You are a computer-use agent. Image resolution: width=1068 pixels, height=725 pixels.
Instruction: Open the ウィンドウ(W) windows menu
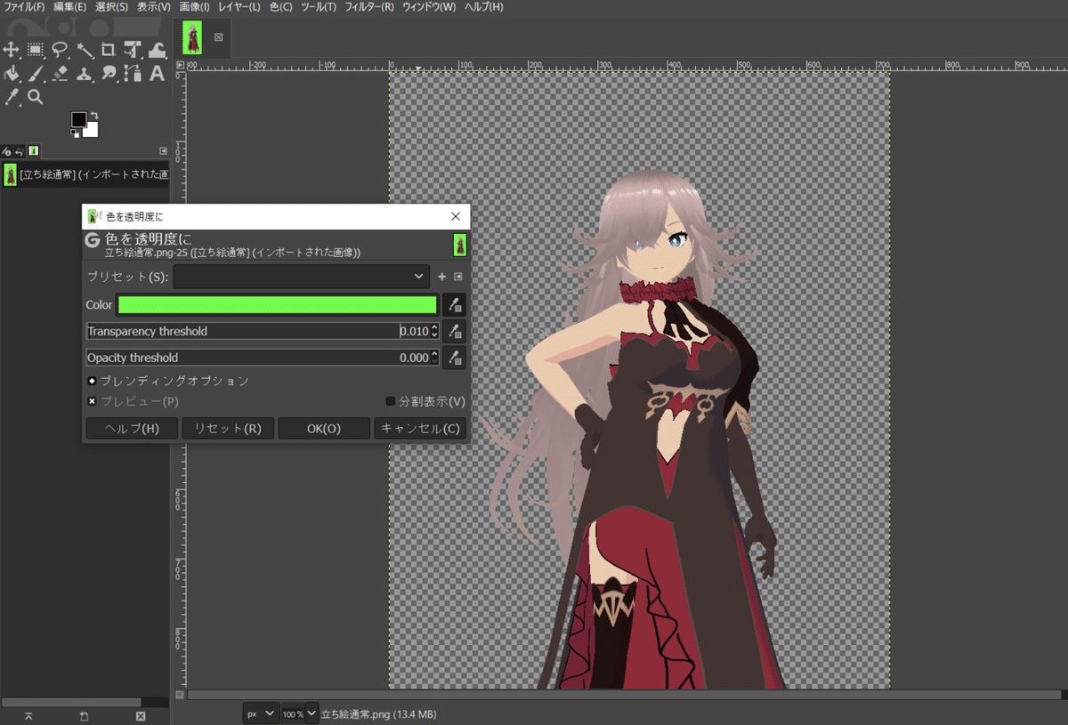coord(429,7)
